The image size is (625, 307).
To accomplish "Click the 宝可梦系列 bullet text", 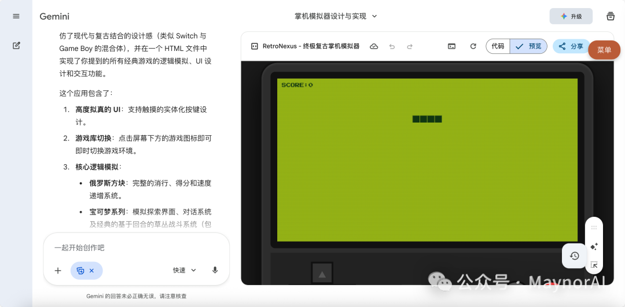I will (x=150, y=218).
